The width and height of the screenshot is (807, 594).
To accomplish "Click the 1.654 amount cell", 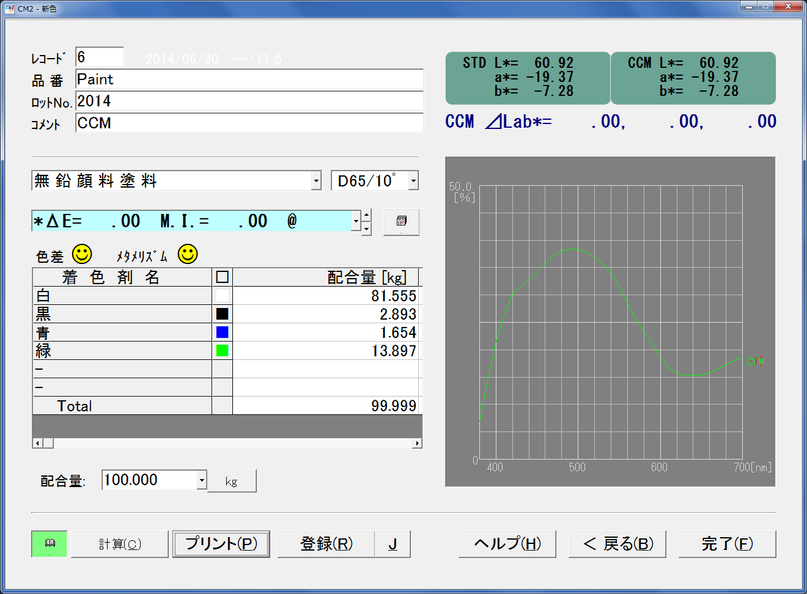I will [326, 332].
